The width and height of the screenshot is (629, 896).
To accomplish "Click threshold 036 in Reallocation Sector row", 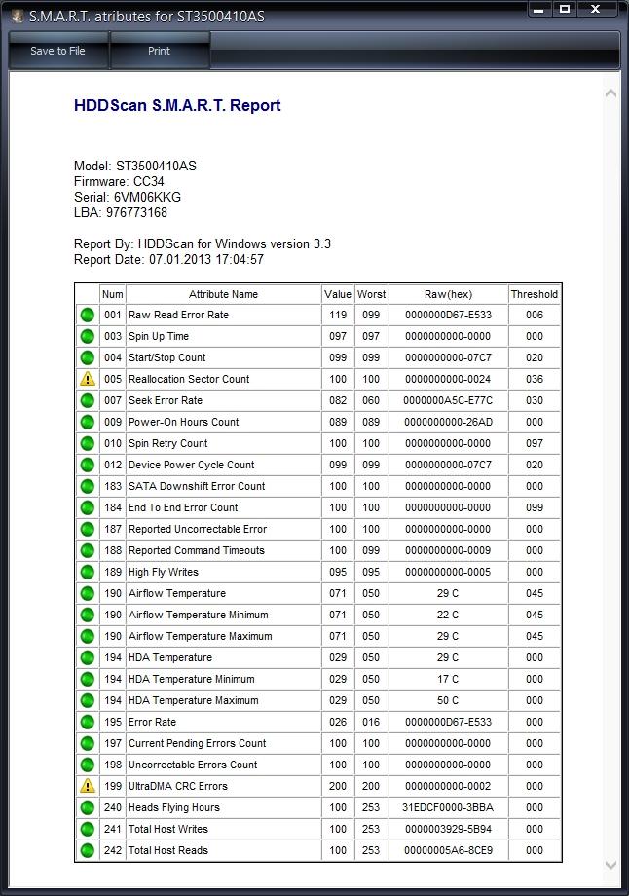I will tap(535, 379).
